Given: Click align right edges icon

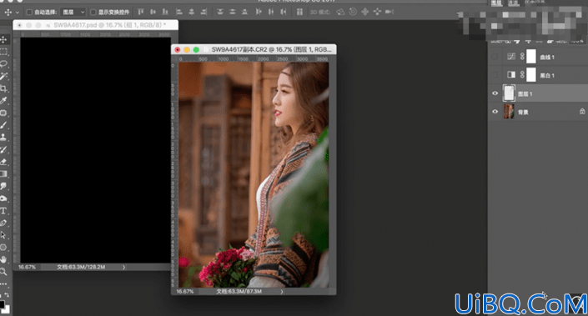Looking at the screenshot, I should [204, 12].
